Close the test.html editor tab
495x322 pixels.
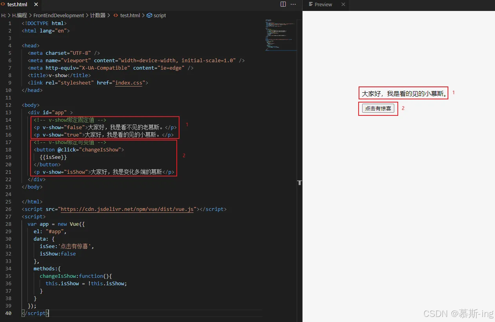point(36,4)
